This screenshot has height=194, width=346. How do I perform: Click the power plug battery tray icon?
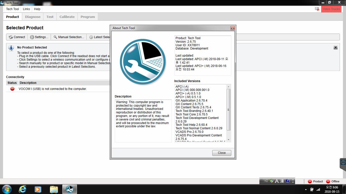coord(312,189)
